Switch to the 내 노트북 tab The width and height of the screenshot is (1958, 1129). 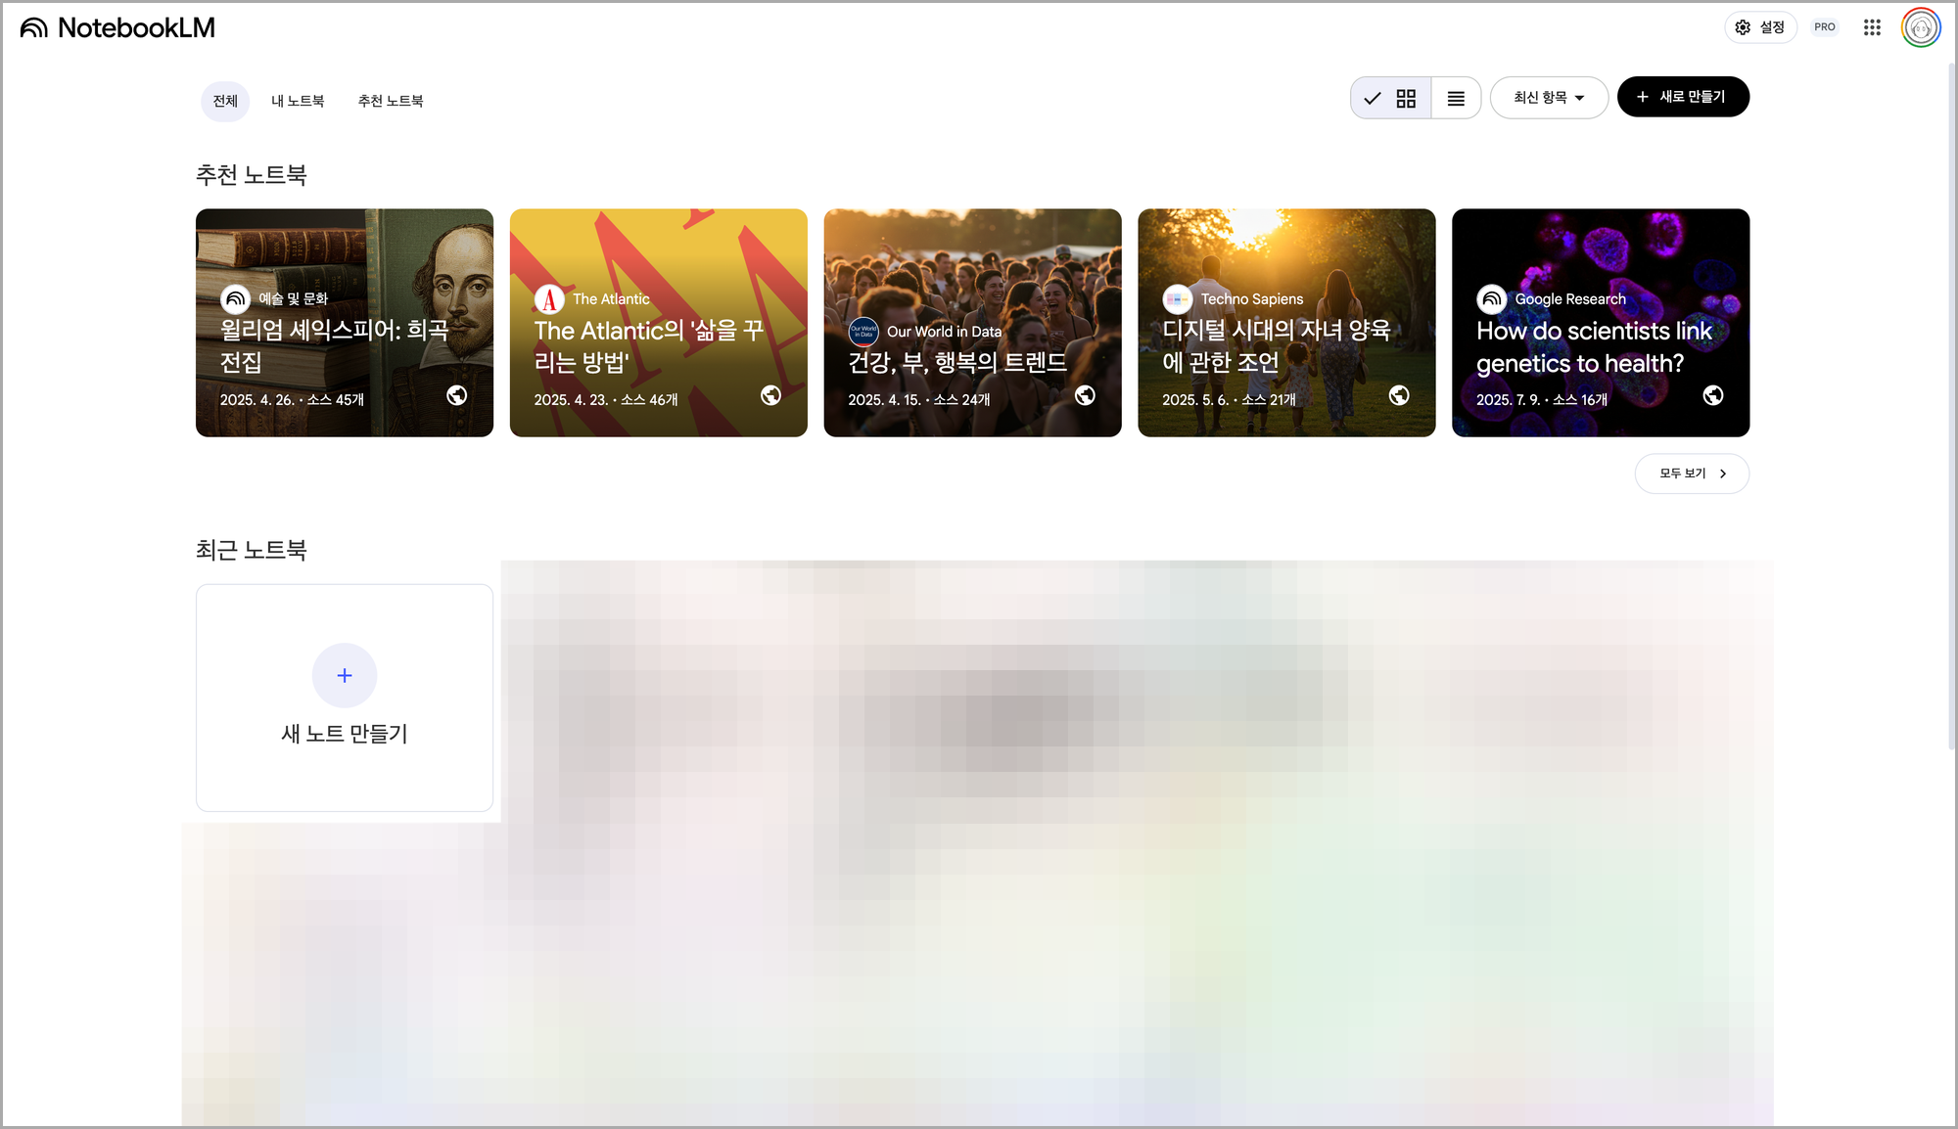[298, 101]
